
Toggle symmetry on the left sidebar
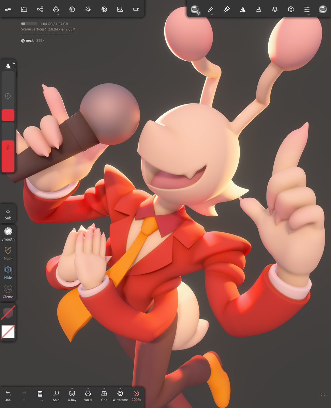click(8, 66)
